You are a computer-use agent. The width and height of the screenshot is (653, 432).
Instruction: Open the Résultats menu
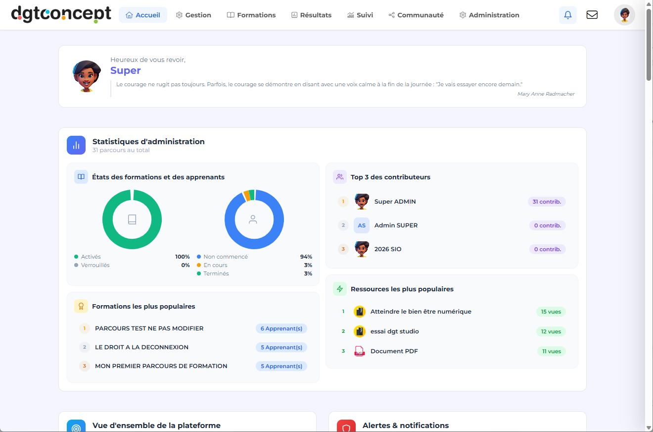(311, 15)
